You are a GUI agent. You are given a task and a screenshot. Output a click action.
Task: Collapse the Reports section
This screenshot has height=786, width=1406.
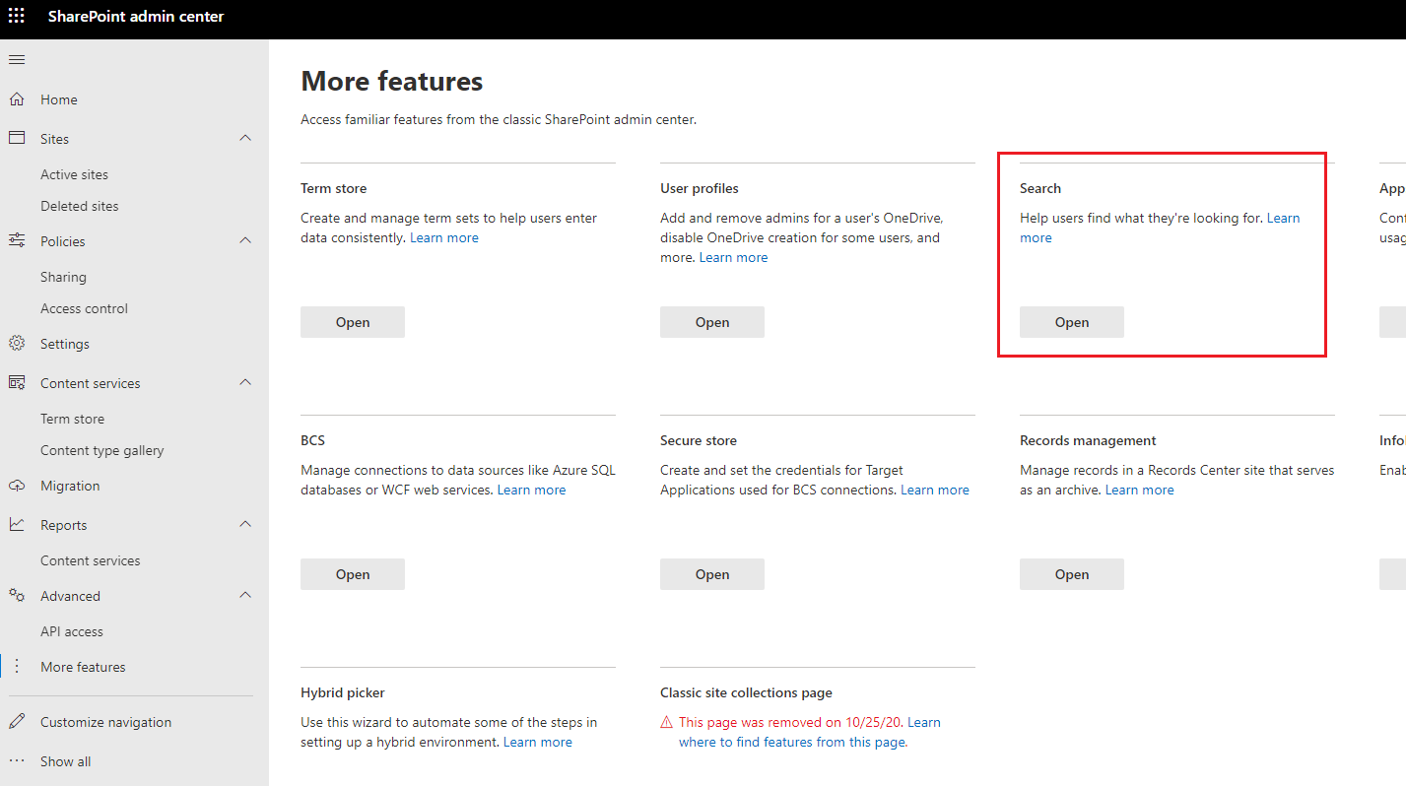pyautogui.click(x=244, y=524)
